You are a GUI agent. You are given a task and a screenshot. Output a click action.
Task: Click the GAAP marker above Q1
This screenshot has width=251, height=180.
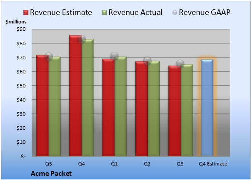point(114,56)
